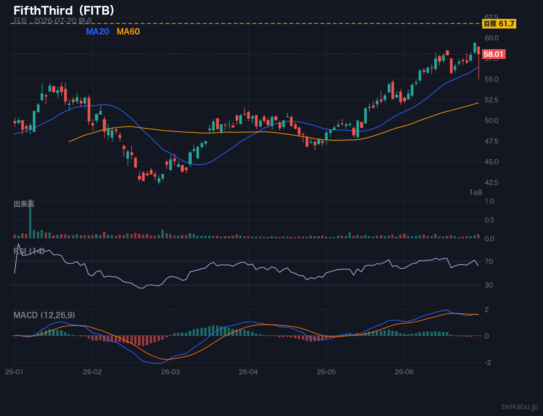The image size is (543, 416).
Task: Click the 26-03 date axis label
Action: click(x=171, y=372)
